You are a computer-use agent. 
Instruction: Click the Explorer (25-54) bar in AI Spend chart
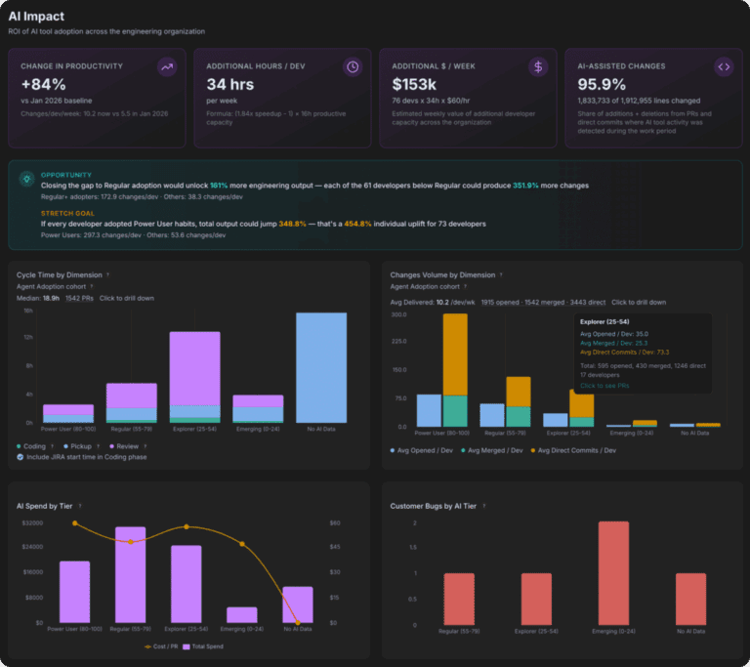[x=187, y=584]
